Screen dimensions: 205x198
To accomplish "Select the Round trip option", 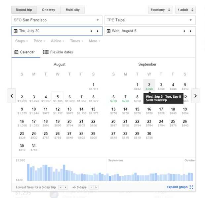I will click(24, 10).
